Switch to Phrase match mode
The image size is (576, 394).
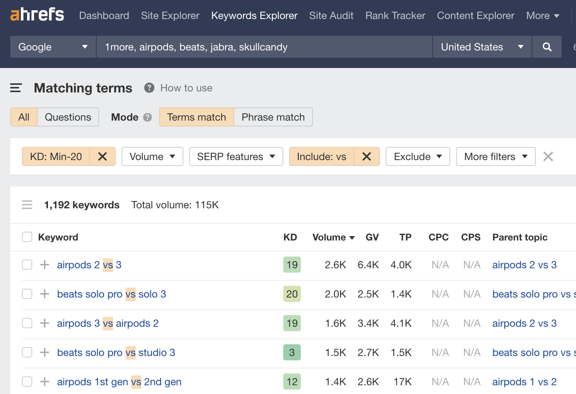(273, 117)
